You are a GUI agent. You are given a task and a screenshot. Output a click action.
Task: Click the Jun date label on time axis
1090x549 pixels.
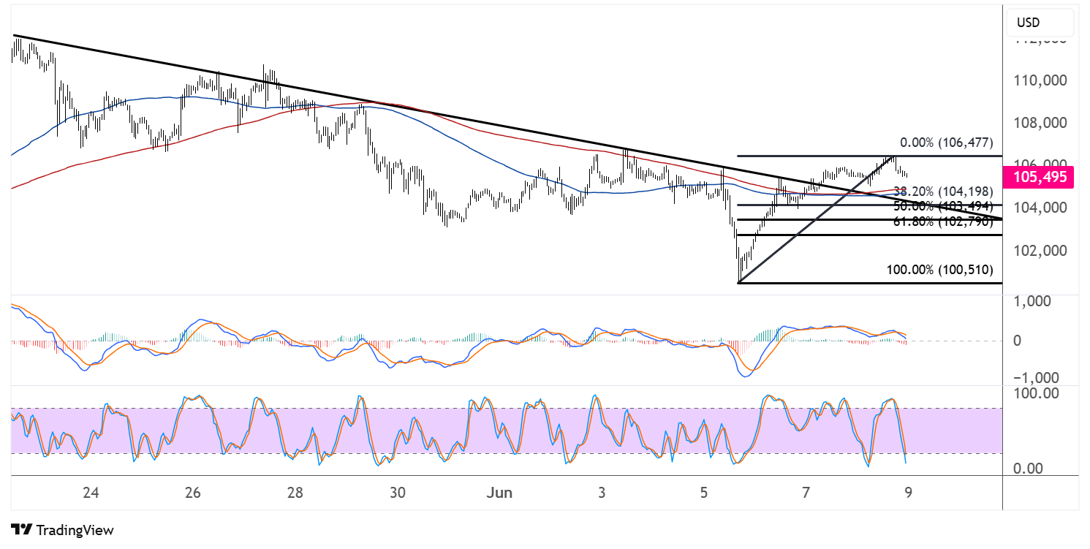499,493
